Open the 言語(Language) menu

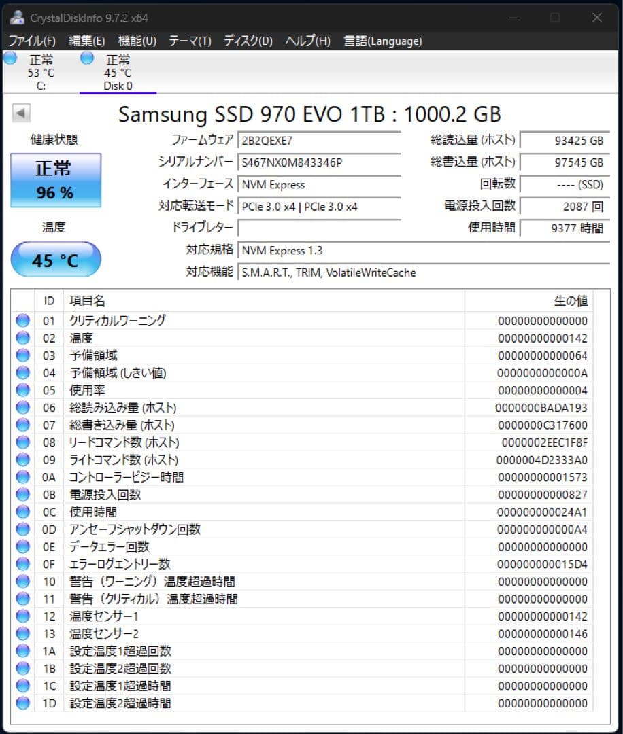coord(384,41)
